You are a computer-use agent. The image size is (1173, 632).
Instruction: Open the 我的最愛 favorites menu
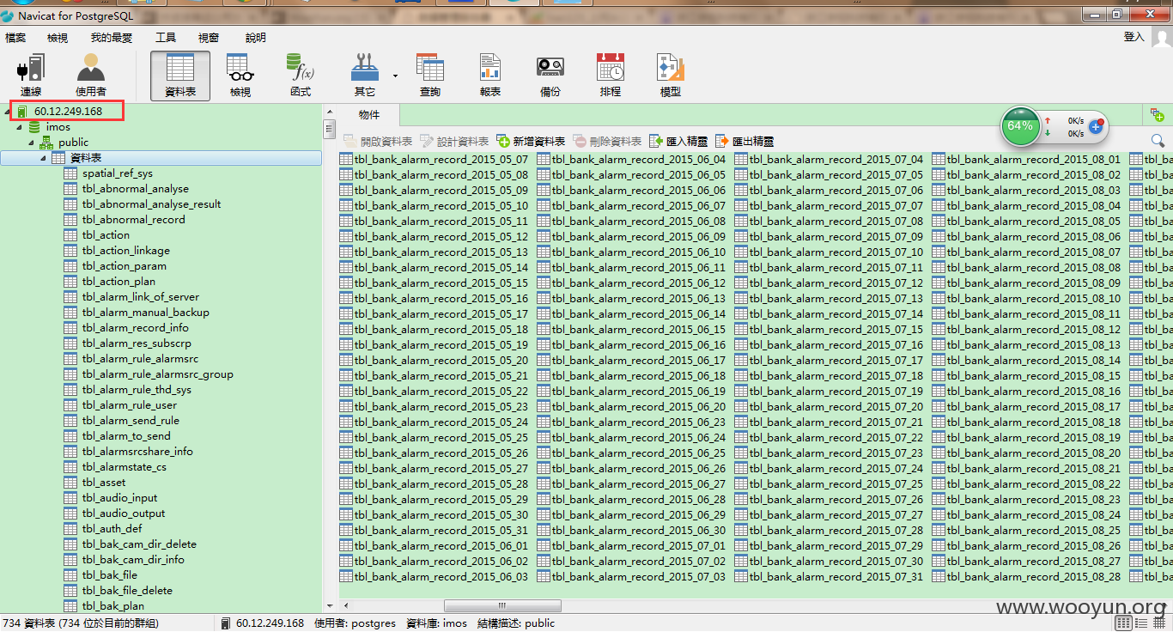click(x=112, y=38)
